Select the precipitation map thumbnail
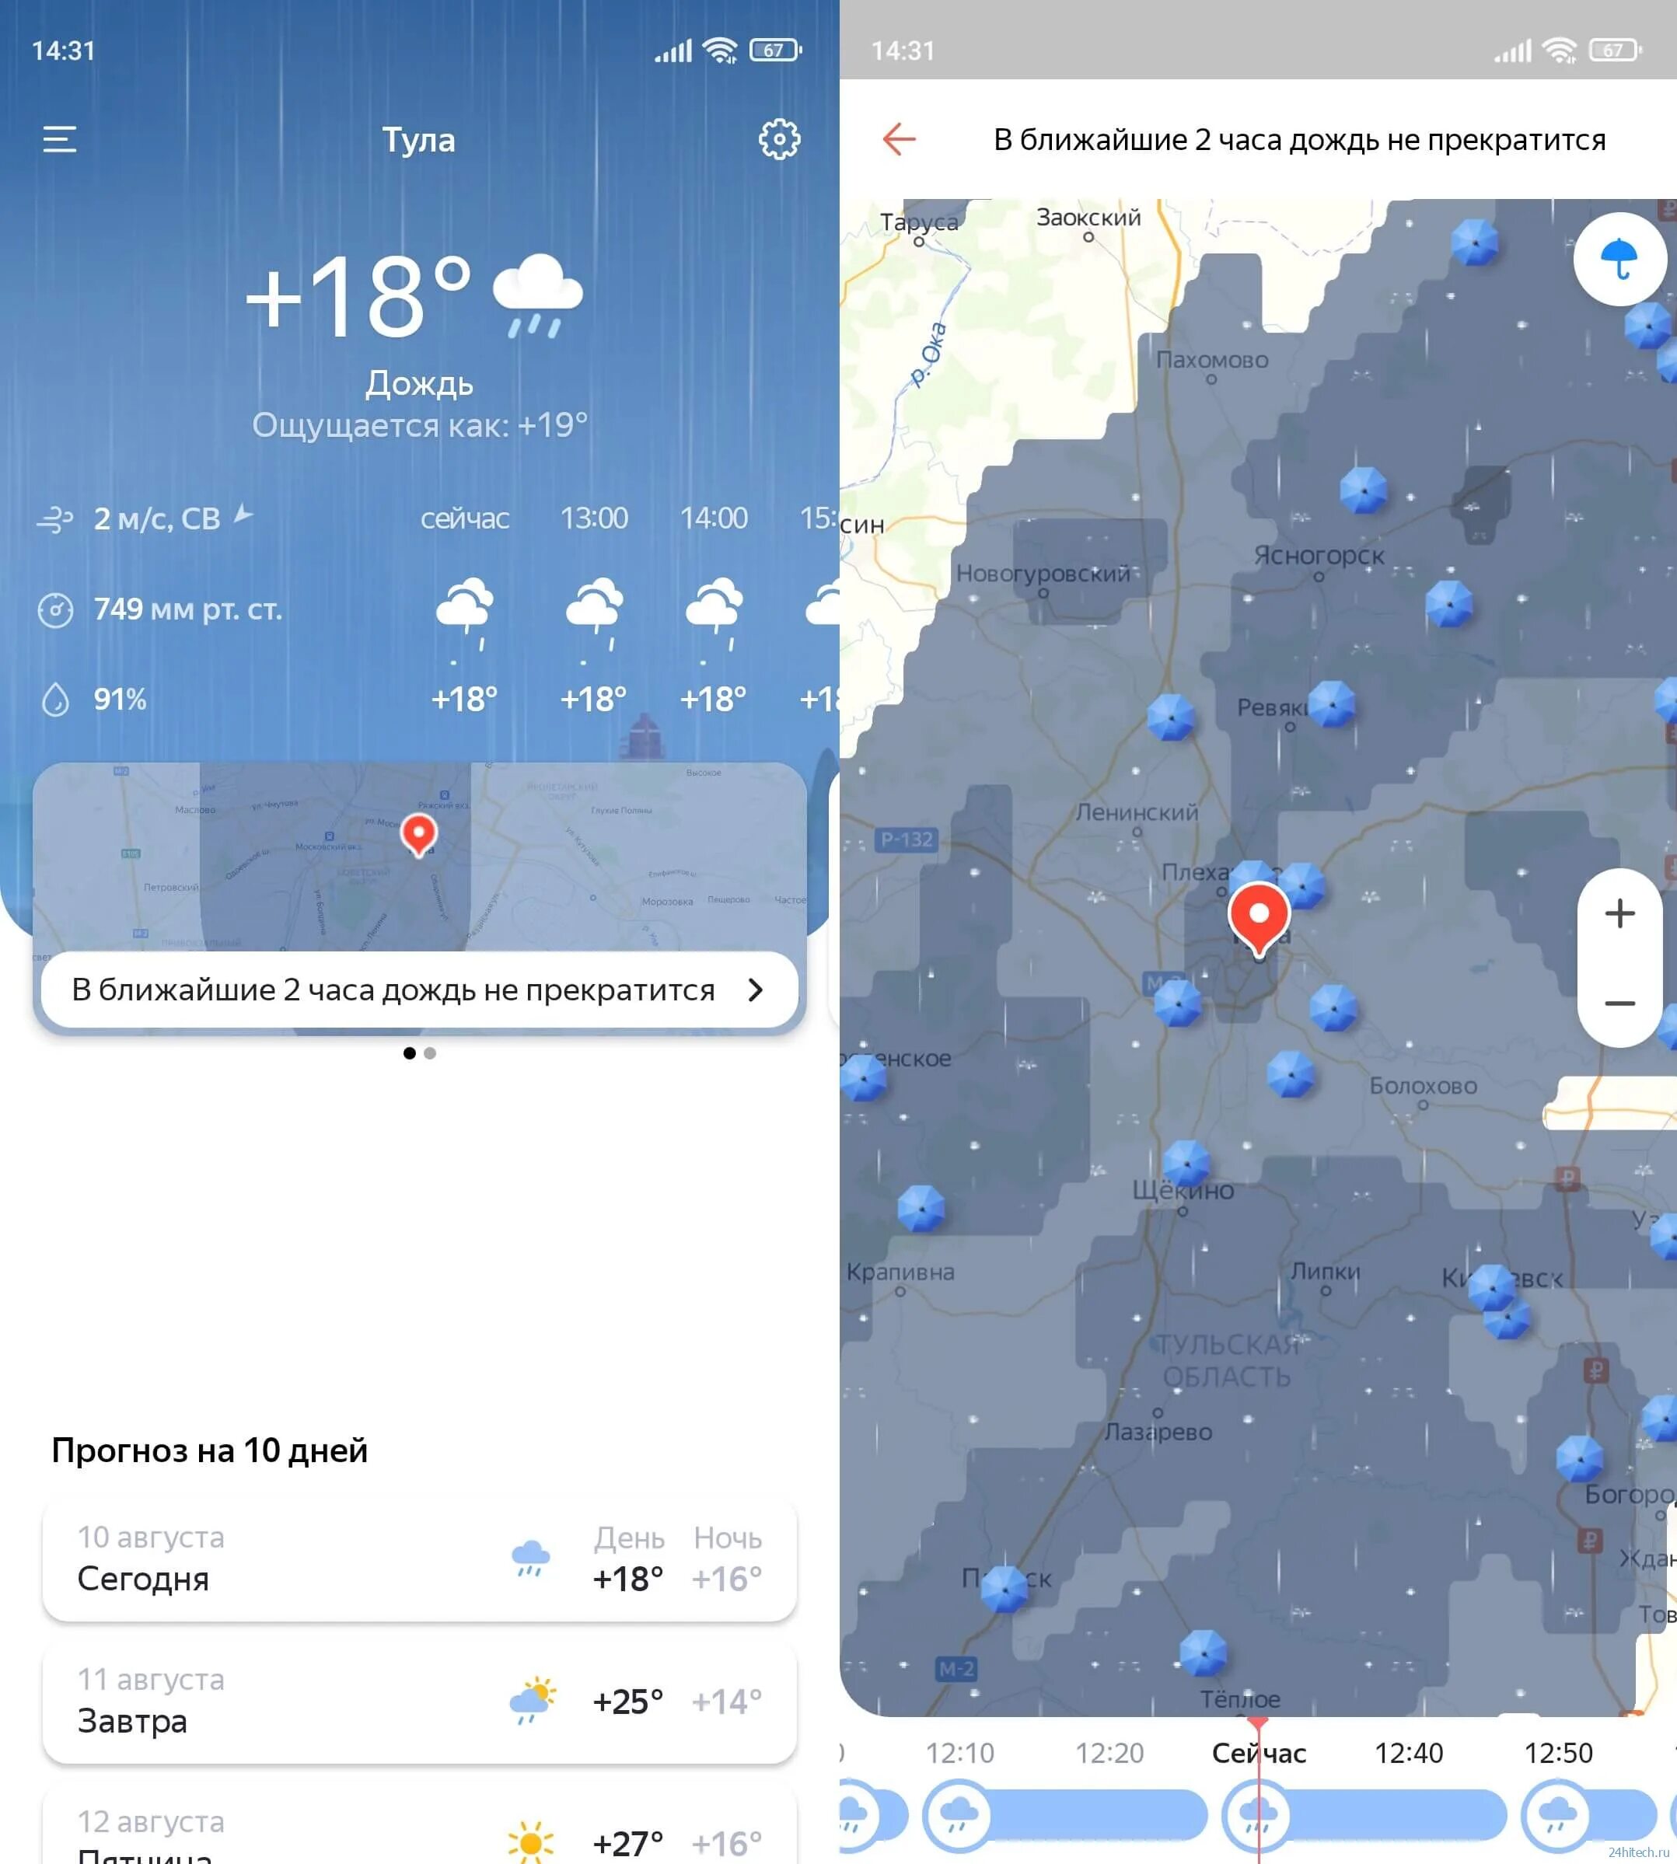The width and height of the screenshot is (1677, 1864). (x=418, y=835)
